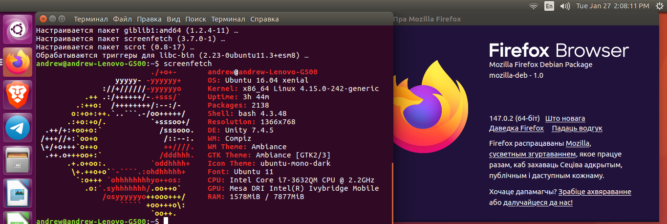667x224 pixels.
Task: Click the Resolution: 1366x768 line
Action: (252, 122)
